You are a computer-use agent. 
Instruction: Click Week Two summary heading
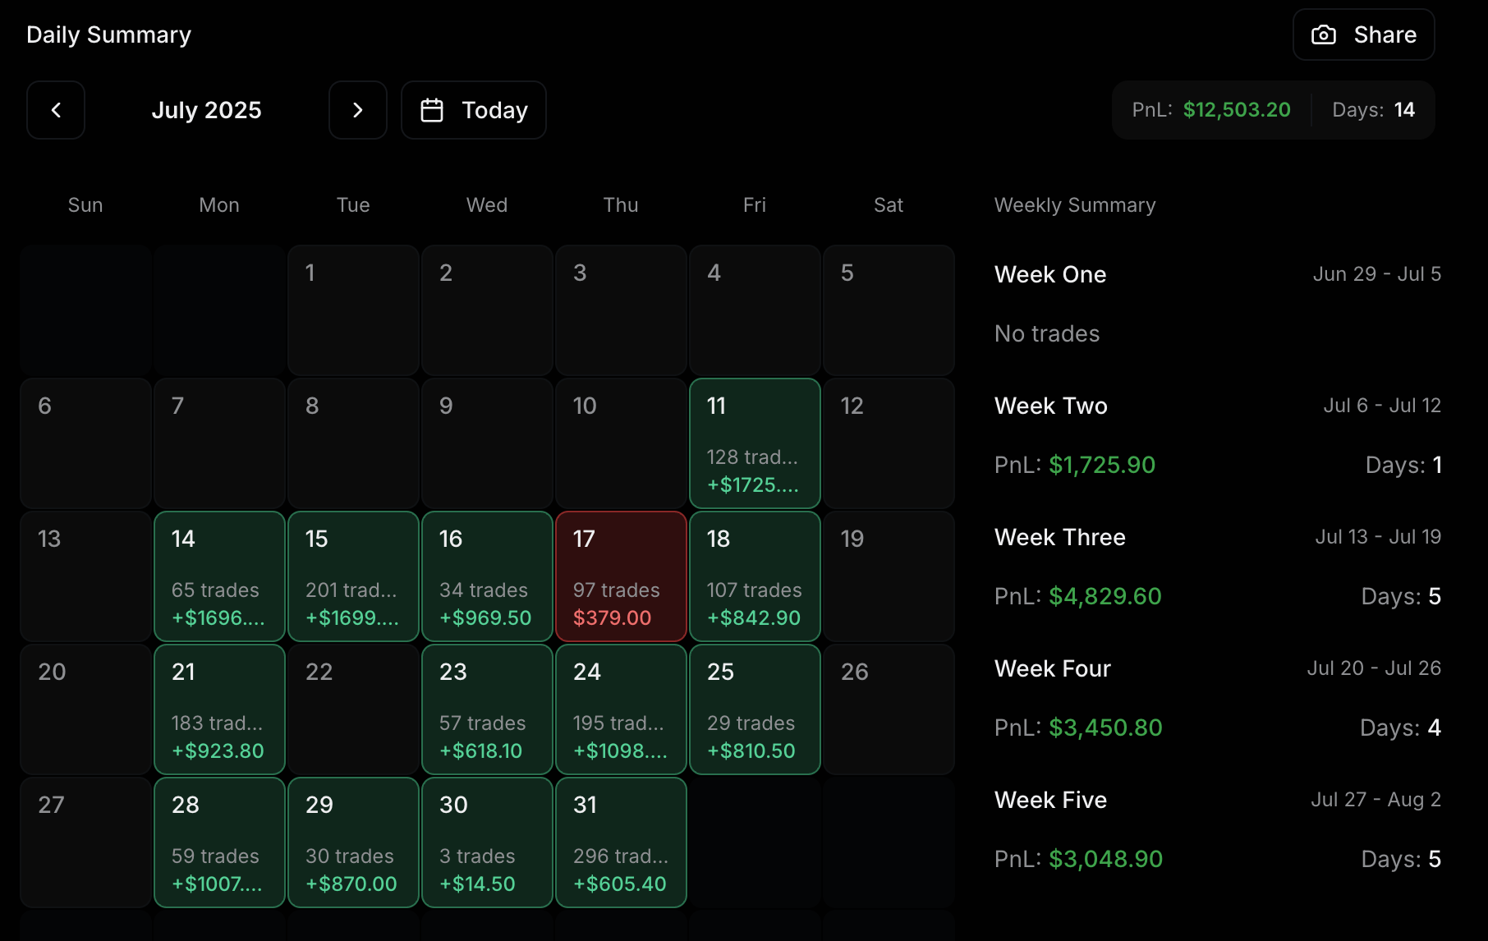1051,406
